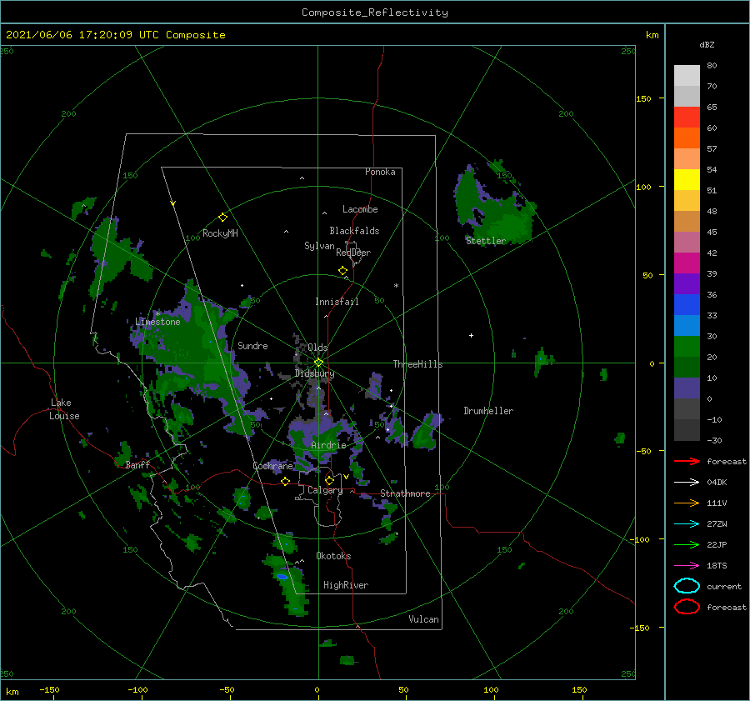This screenshot has height=701, width=750.
Task: Click the Okotoks label
Action: (x=333, y=556)
